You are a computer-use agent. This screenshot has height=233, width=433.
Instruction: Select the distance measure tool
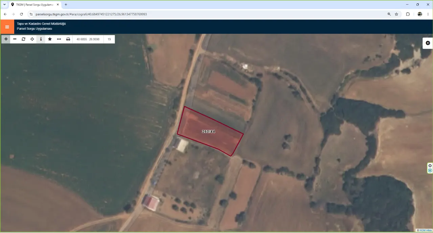point(59,39)
